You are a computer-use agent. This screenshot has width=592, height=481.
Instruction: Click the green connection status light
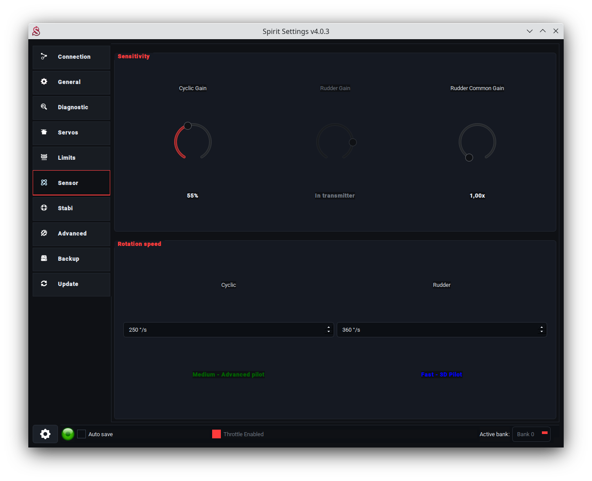(68, 434)
